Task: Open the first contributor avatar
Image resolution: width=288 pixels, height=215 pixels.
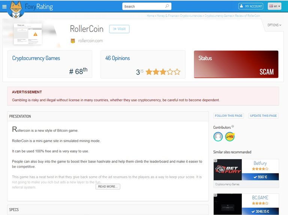Action: click(218, 137)
